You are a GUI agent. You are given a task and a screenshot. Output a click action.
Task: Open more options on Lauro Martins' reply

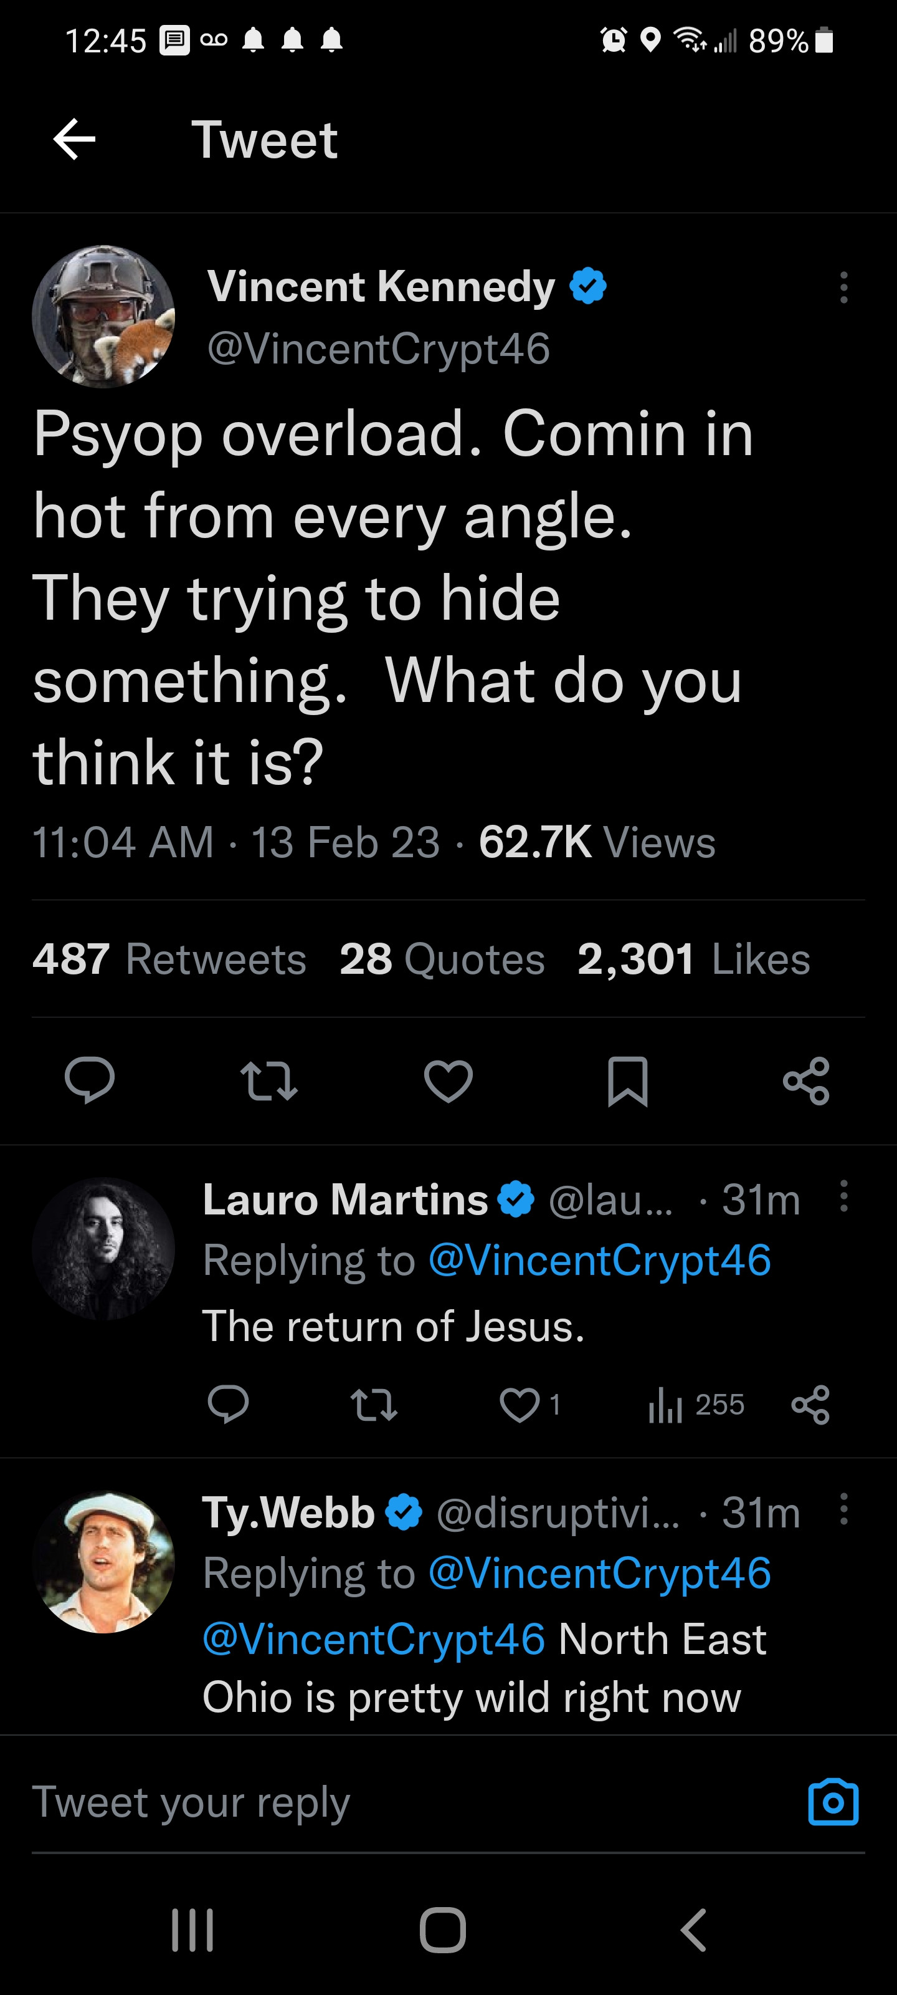[x=843, y=1196]
